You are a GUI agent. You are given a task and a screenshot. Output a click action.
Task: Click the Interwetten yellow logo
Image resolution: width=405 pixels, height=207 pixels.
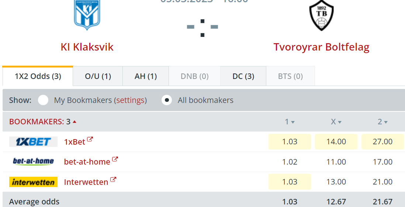click(x=33, y=182)
